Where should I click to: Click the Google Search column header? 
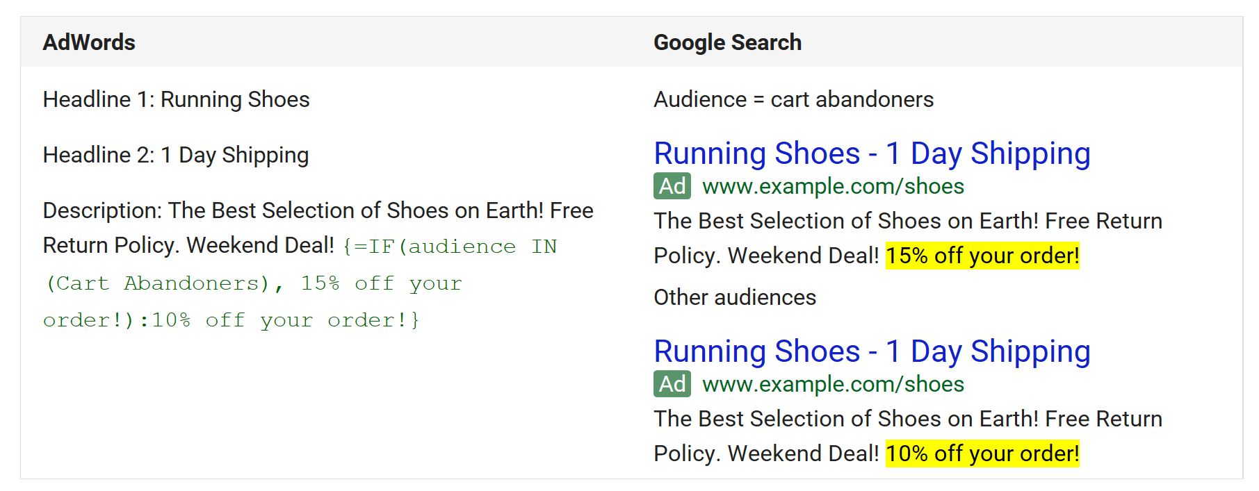click(x=727, y=42)
